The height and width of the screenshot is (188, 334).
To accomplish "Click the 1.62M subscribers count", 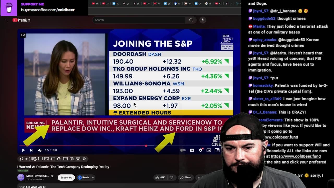I will click(35, 180).
